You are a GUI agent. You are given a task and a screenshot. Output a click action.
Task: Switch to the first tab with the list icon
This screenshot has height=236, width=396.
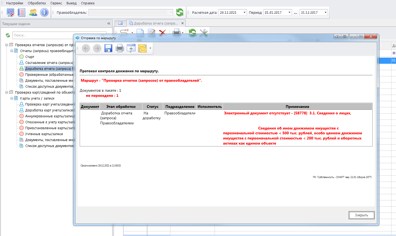(x=120, y=23)
